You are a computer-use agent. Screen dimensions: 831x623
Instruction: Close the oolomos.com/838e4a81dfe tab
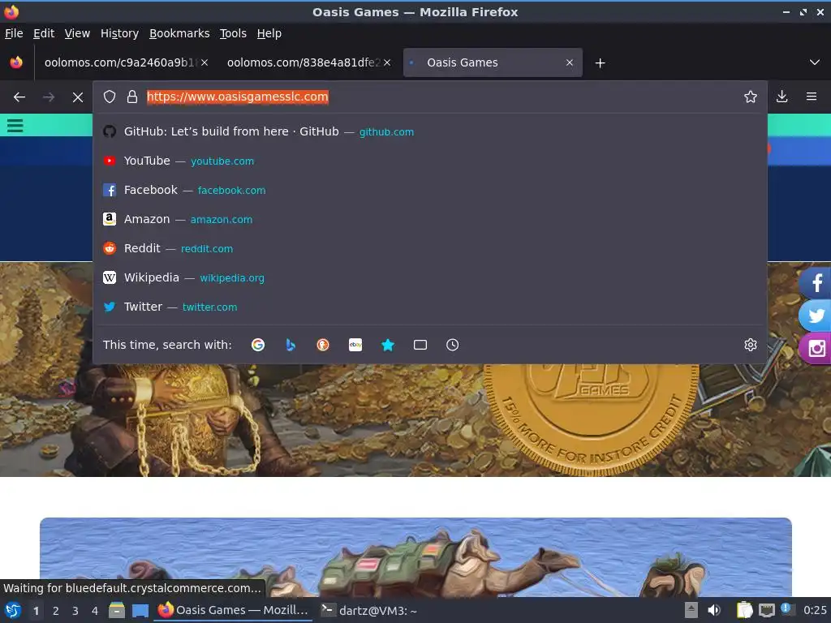(x=387, y=62)
